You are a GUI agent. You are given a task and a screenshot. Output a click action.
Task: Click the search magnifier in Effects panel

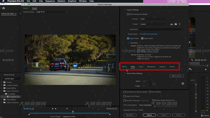point(2,78)
